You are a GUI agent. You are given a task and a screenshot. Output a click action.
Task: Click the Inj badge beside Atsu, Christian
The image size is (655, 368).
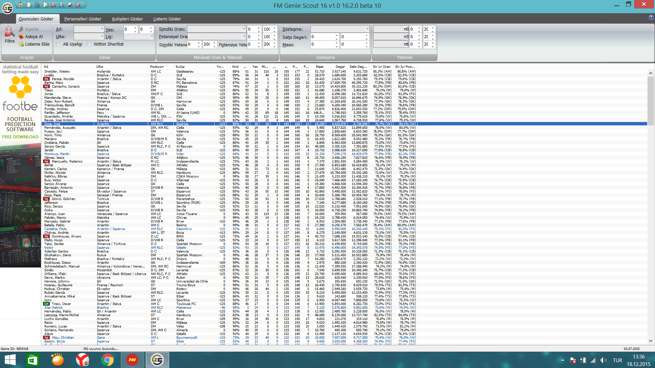pyautogui.click(x=46, y=338)
